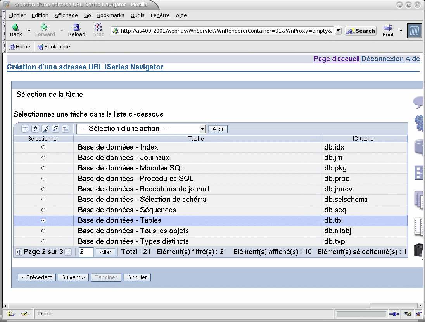
Task: Open the Print options dropdown arrow
Action: pyautogui.click(x=401, y=31)
